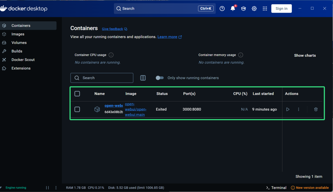Viewport: 333px width, 192px height.
Task: Open more actions menu for open-webui container
Action: click(x=299, y=110)
